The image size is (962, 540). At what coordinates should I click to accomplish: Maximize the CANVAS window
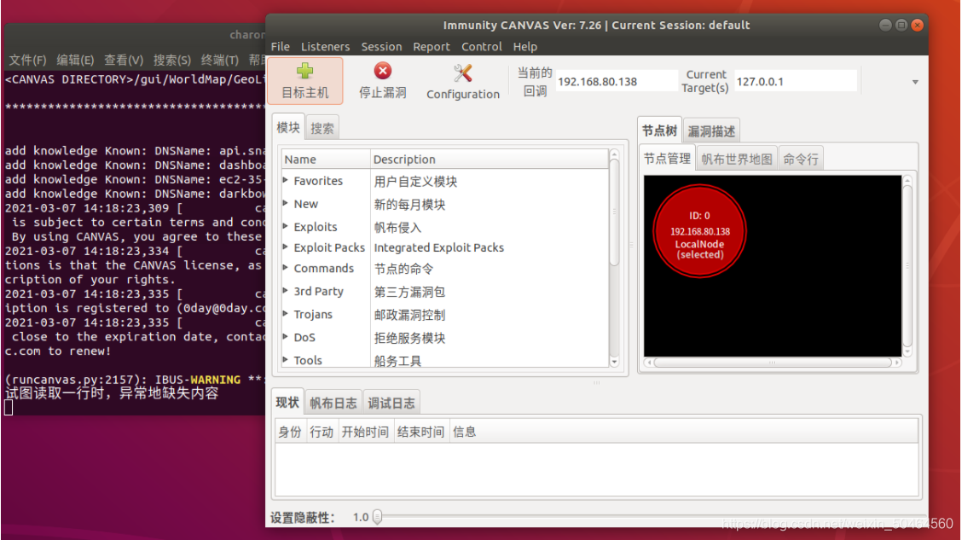point(901,25)
